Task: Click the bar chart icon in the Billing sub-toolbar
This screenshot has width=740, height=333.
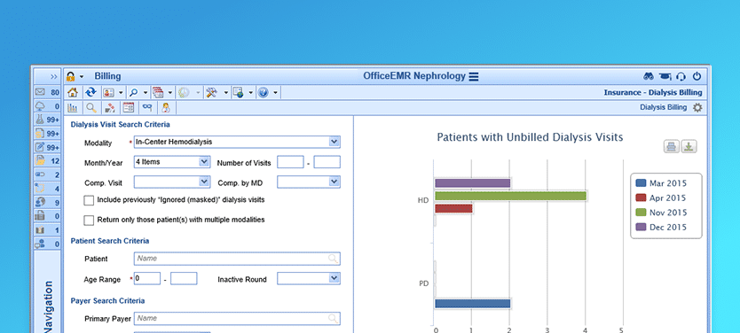Action: (x=72, y=108)
